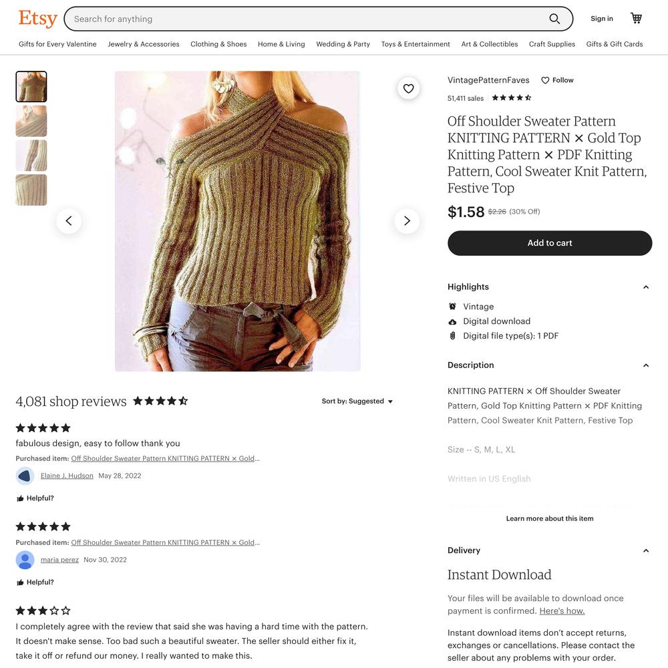
Task: Mark maria perez review helpful
Action: (35, 582)
